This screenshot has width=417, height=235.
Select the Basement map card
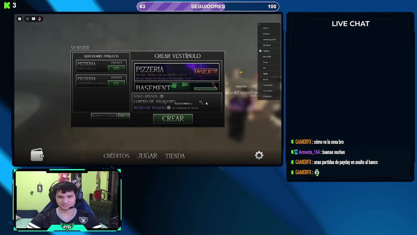tap(177, 87)
